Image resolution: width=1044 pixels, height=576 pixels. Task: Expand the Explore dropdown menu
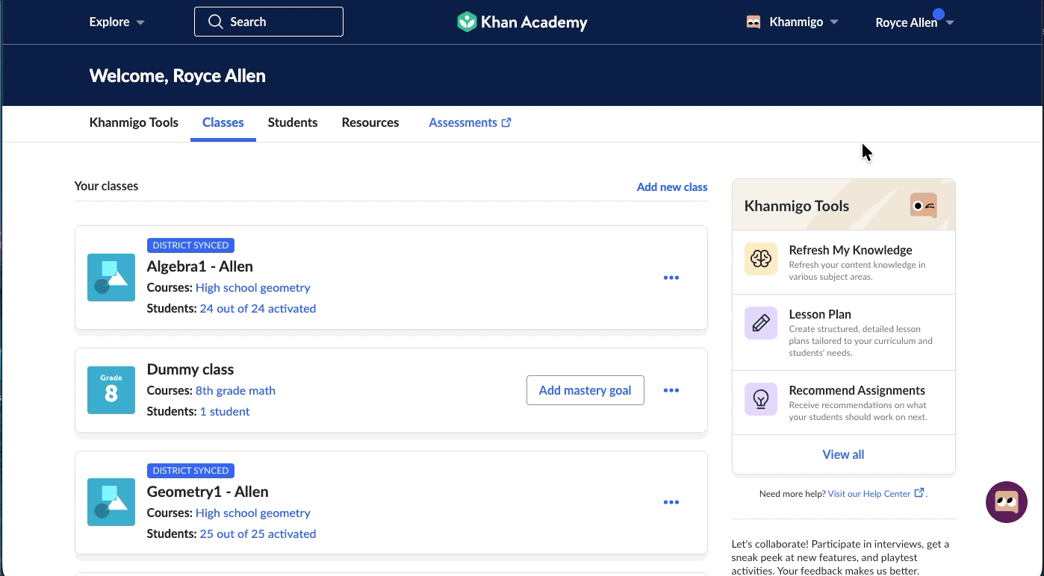[117, 22]
